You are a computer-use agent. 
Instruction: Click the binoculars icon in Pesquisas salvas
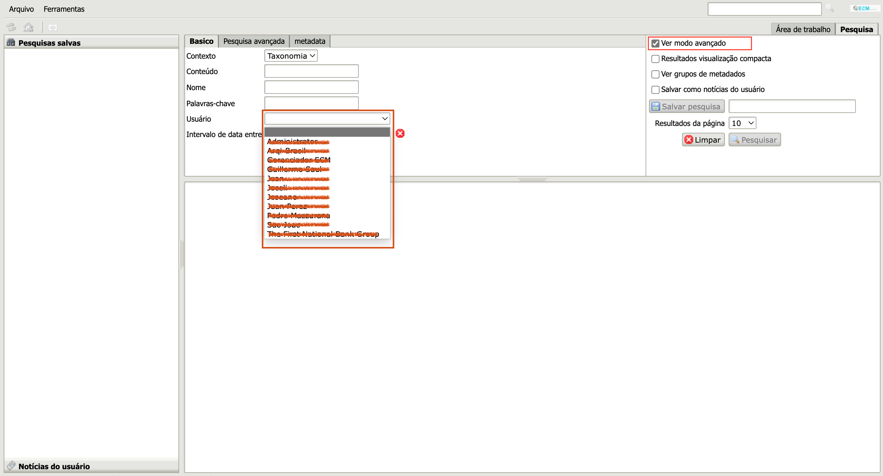pyautogui.click(x=11, y=43)
